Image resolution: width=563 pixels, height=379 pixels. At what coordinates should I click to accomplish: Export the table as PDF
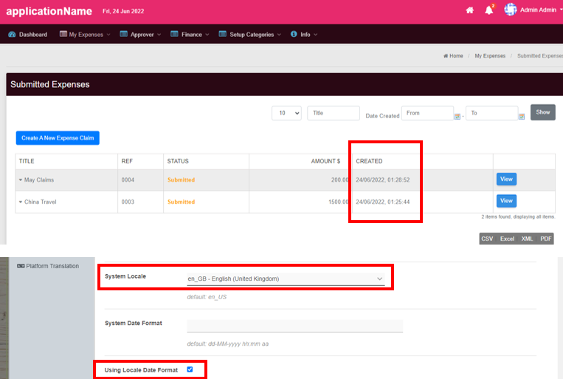coord(545,239)
